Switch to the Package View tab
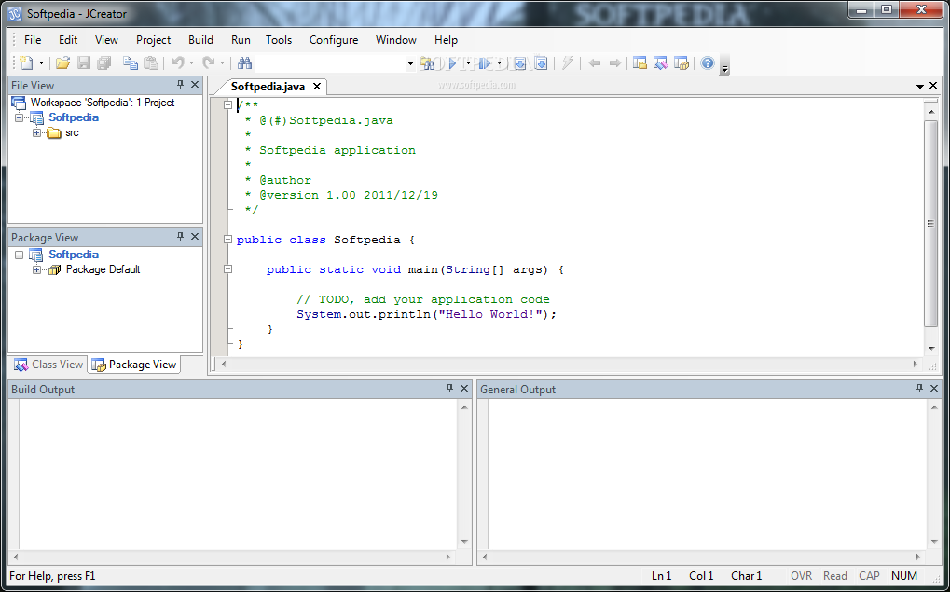Viewport: 950px width, 592px height. [134, 365]
